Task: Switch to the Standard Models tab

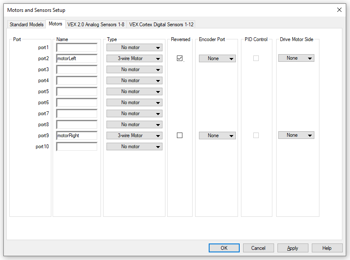Action: pos(27,25)
